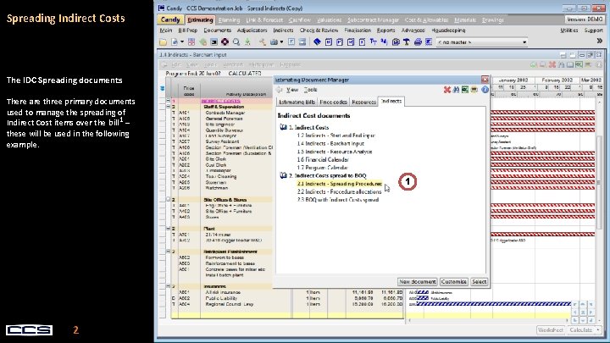
Task: Open the Subcontract Manager tab
Action: (x=373, y=19)
